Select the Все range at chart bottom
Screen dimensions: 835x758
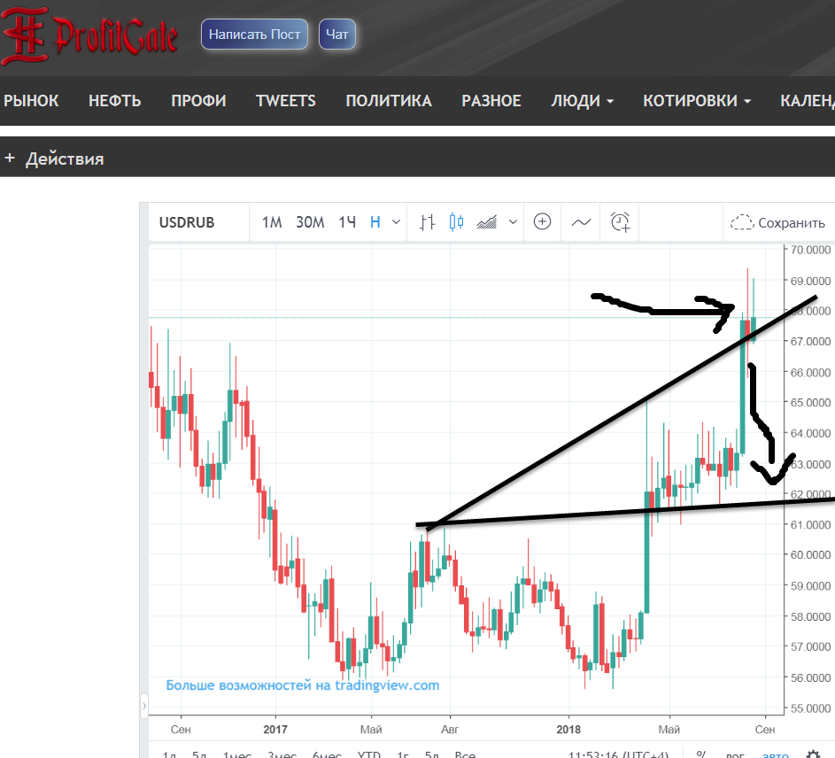click(465, 754)
